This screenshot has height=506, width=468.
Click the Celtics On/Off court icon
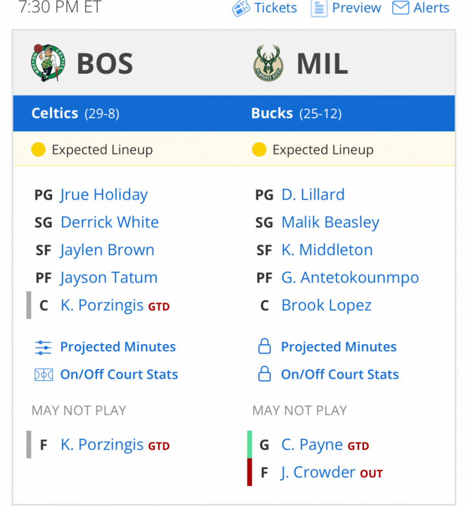click(43, 374)
